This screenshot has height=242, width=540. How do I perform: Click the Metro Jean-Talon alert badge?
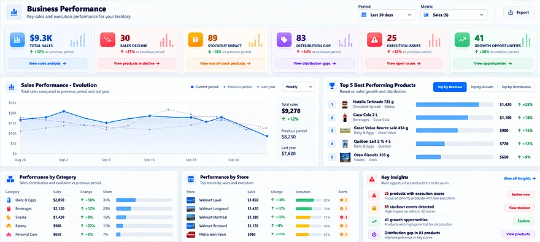[x=344, y=235]
